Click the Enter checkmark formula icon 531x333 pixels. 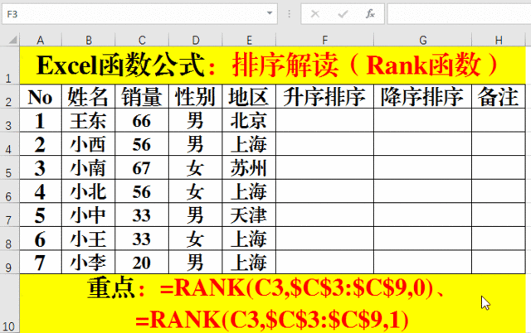(x=343, y=14)
